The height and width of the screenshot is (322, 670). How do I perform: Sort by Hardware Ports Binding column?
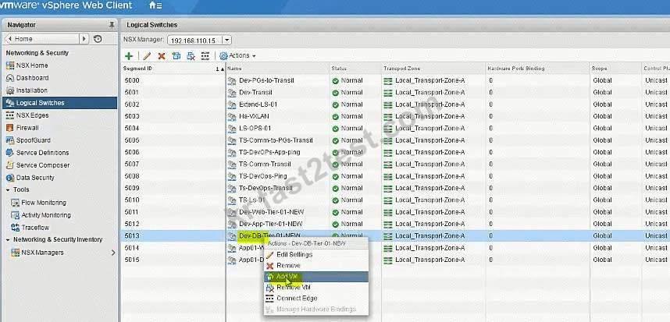coord(537,69)
